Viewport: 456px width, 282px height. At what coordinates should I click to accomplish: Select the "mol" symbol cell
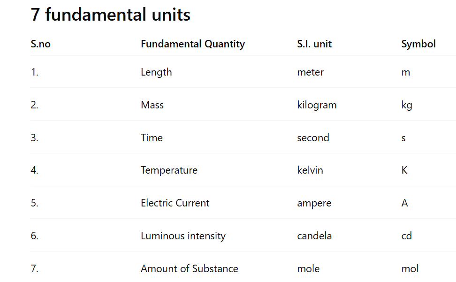[x=410, y=269]
